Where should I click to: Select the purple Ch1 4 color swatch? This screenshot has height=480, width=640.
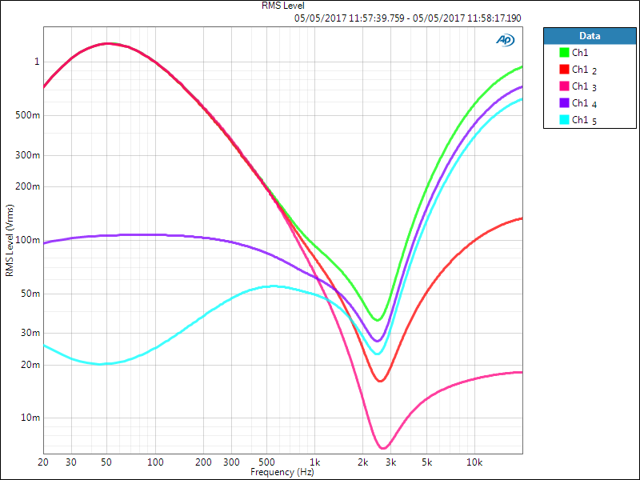[x=564, y=103]
